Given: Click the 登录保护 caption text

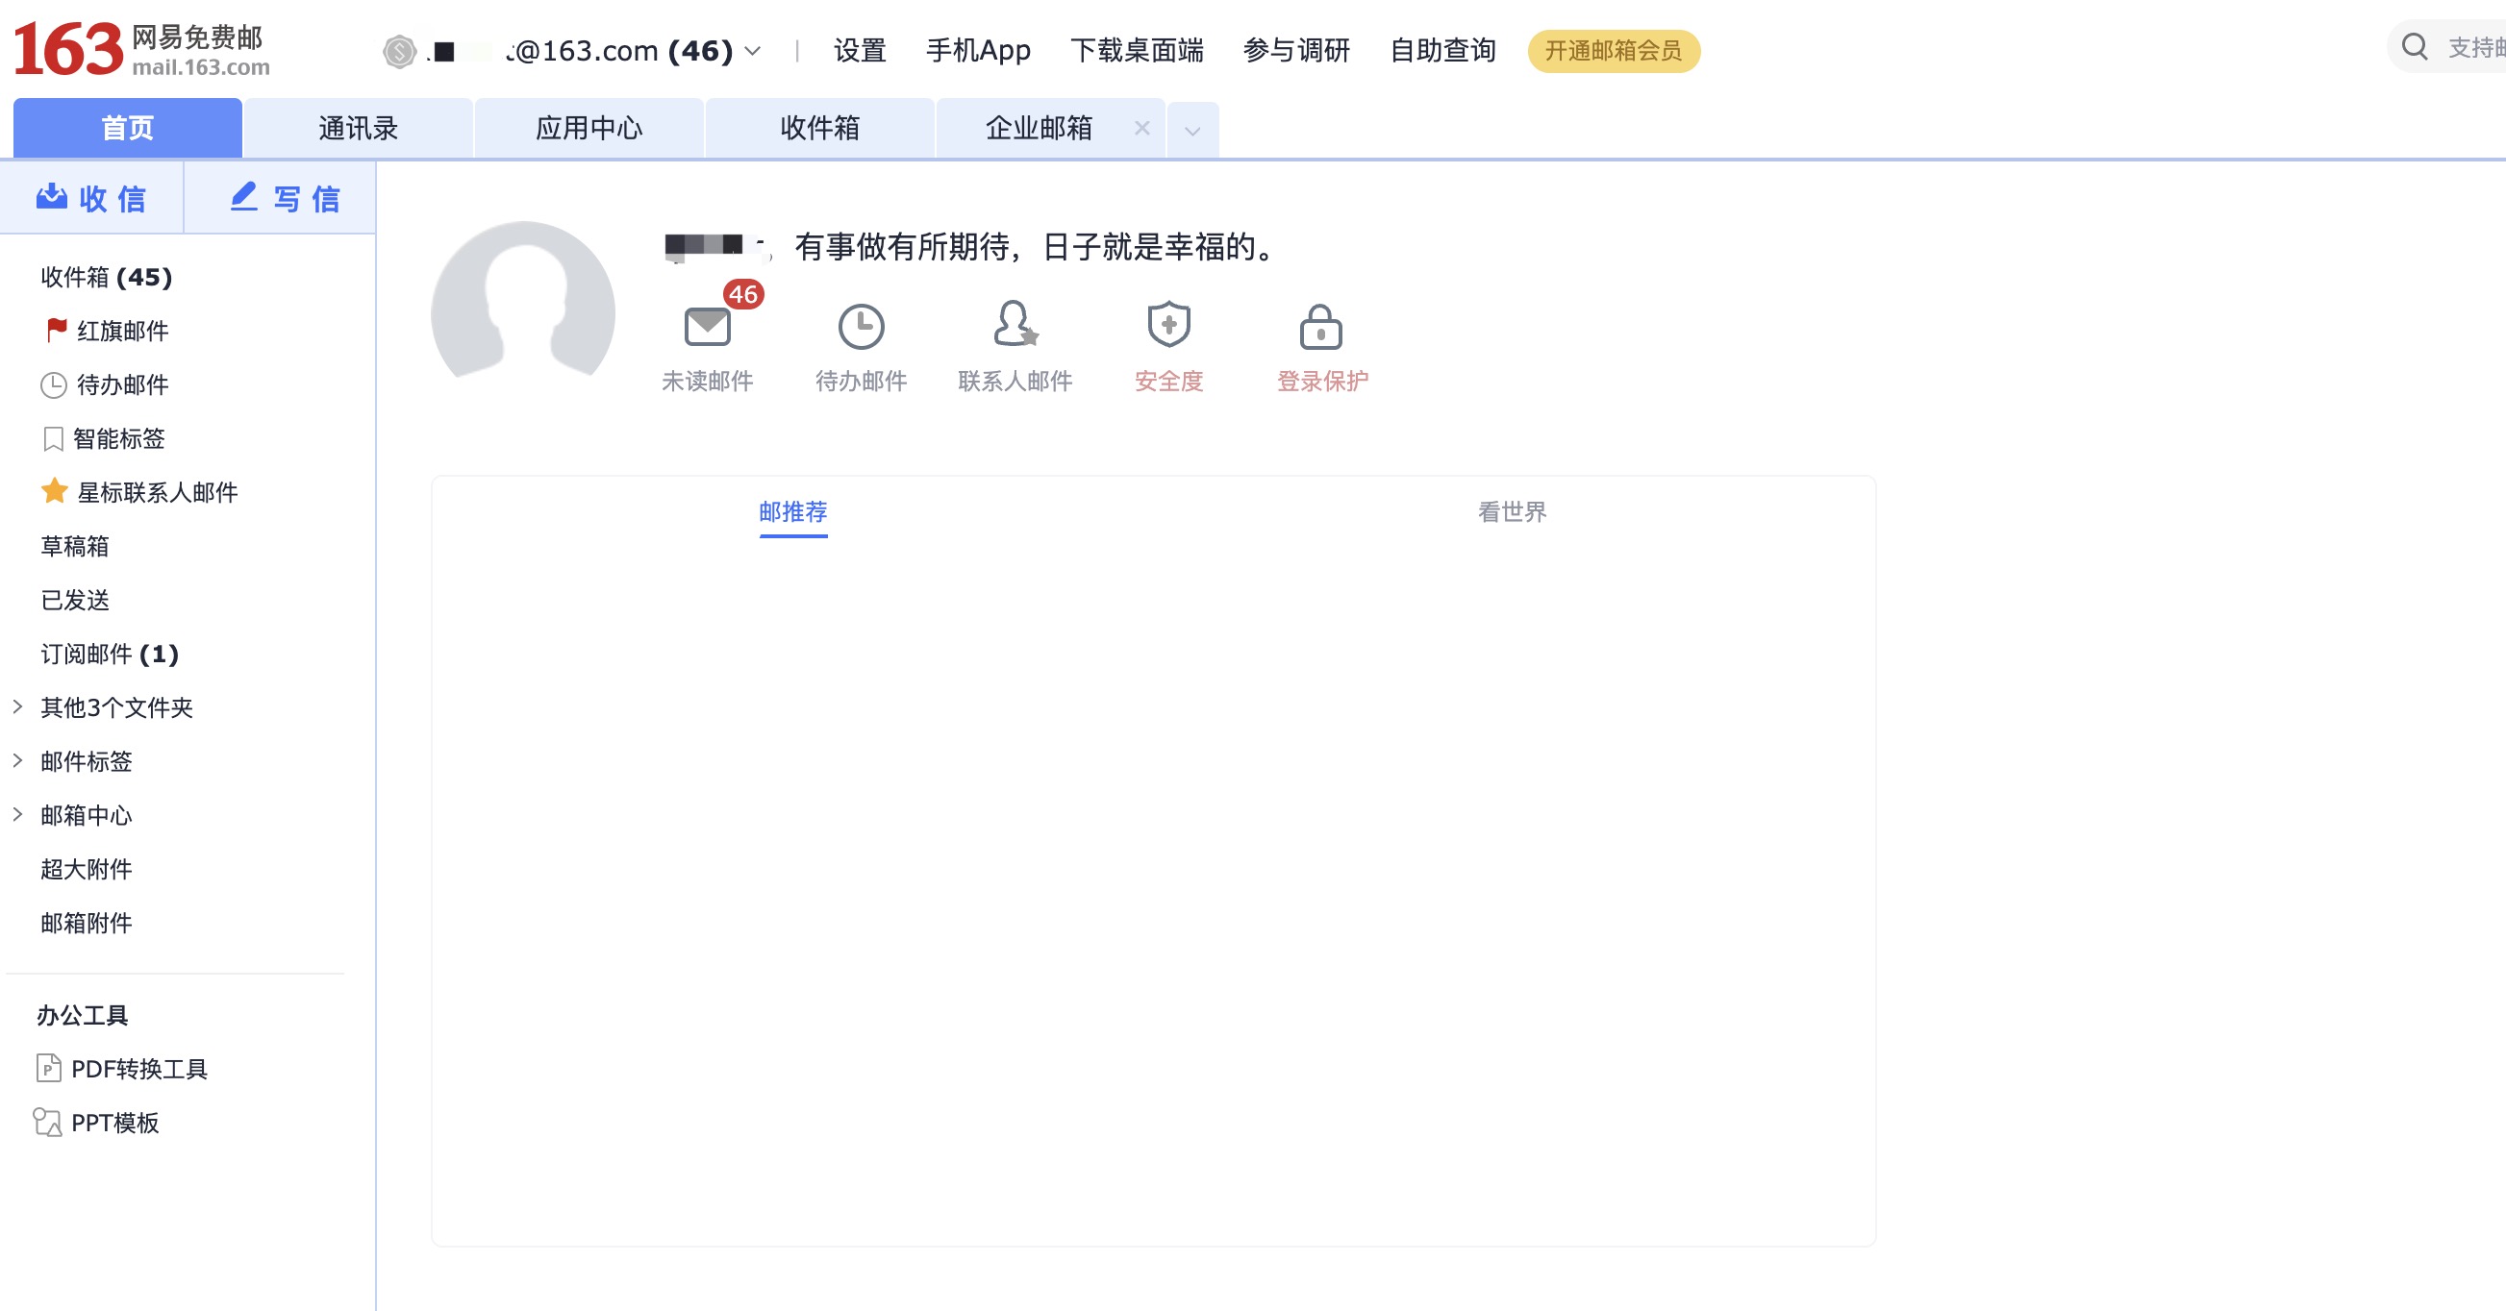Looking at the screenshot, I should pos(1322,382).
